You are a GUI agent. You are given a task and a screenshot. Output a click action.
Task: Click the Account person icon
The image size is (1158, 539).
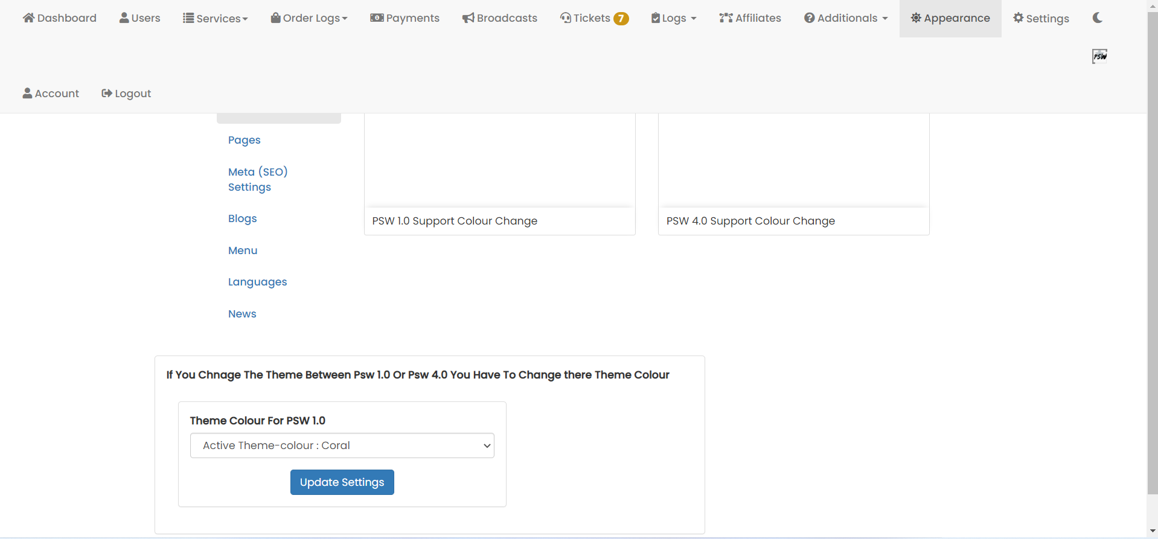(x=27, y=93)
